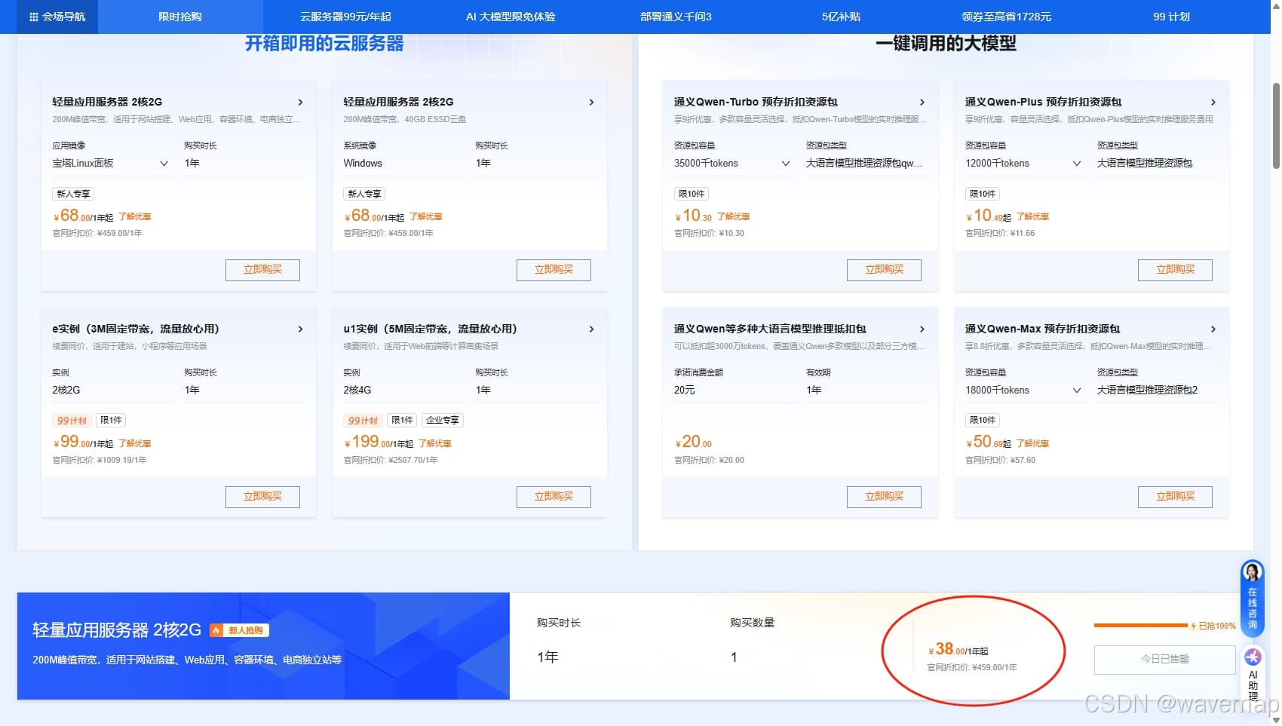This screenshot has height=726, width=1282.
Task: Click 立即购买 for u1实例 2核4G
Action: (554, 497)
